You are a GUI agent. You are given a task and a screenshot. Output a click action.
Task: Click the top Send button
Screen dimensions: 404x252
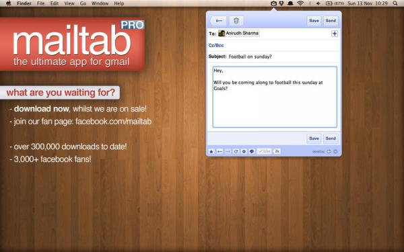pyautogui.click(x=331, y=21)
